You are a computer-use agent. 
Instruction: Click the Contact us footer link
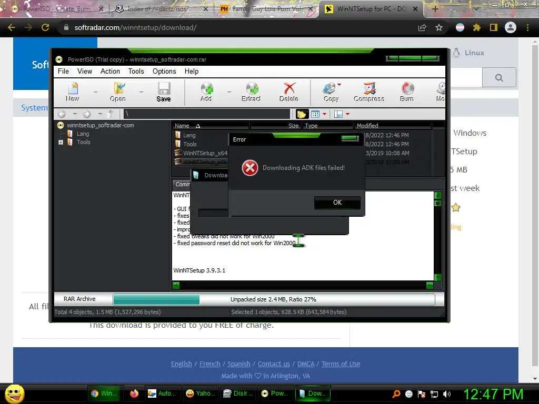(x=274, y=364)
